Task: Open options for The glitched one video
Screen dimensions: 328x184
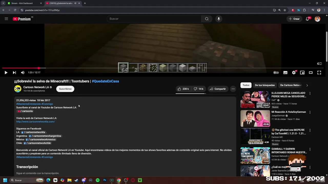Action: pyautogui.click(x=310, y=130)
